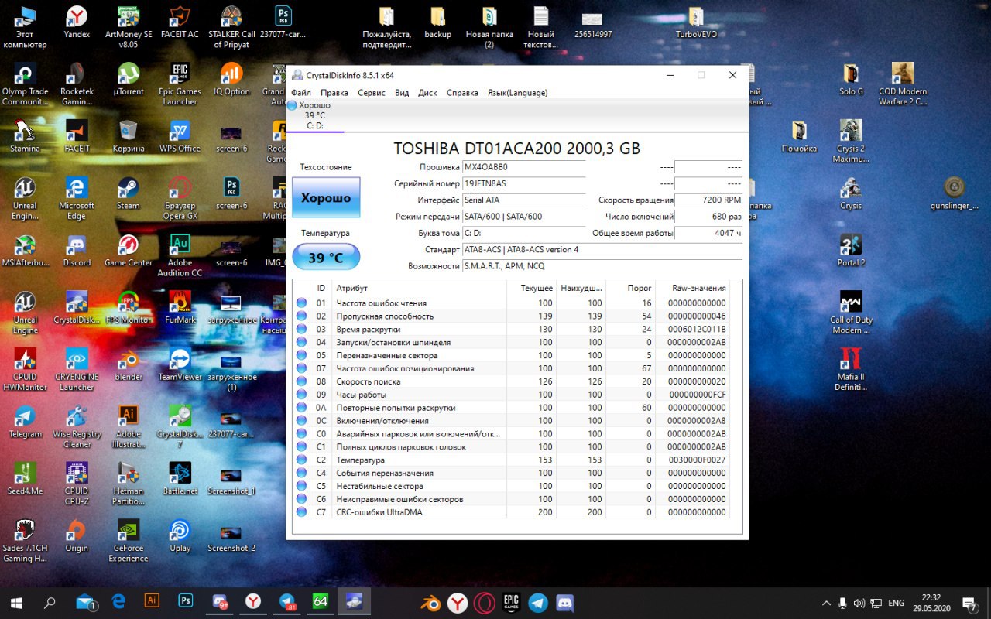Select row 09 Часы работы
This screenshot has width=991, height=619.
[x=513, y=395]
